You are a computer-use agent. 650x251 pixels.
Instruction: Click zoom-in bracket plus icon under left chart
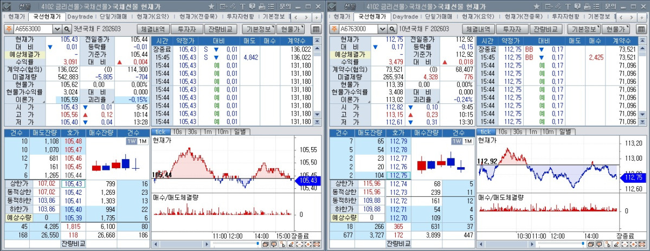pos(308,244)
